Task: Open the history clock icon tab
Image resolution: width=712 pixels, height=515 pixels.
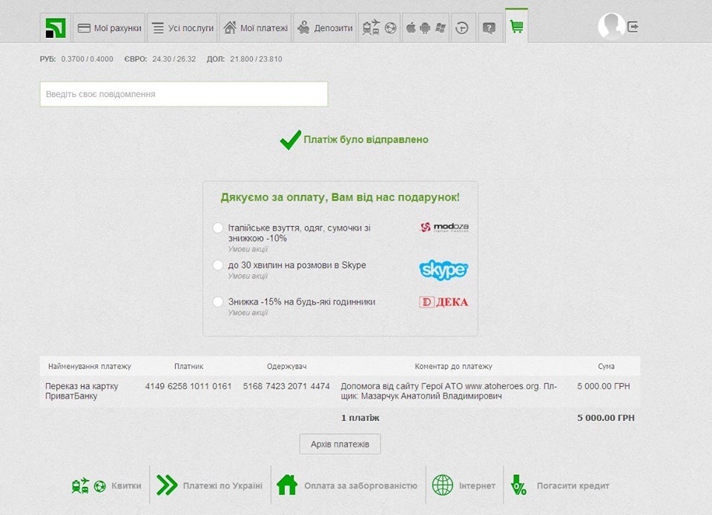Action: (x=462, y=28)
